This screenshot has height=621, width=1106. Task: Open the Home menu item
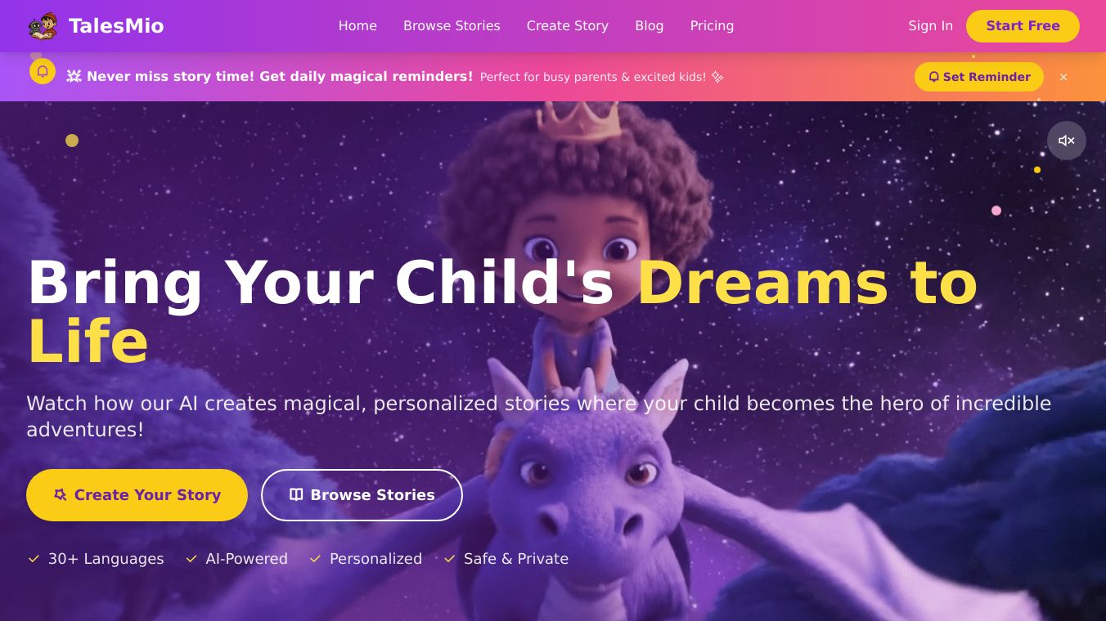(x=357, y=26)
